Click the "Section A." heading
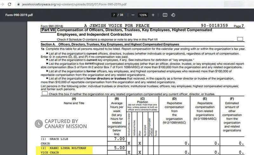254x155 pixels. (x=48, y=44)
